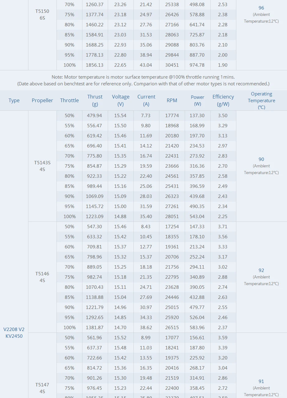Click the 1381.87 thrust value for T5146

(95, 328)
